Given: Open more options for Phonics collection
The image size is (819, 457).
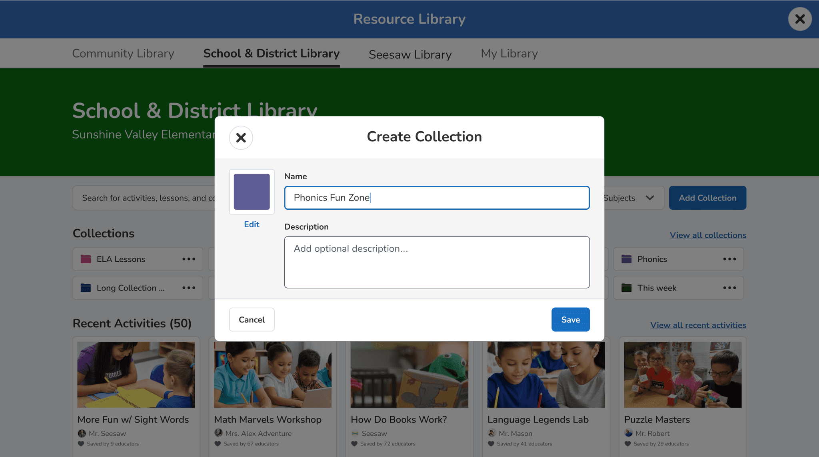Looking at the screenshot, I should pos(729,259).
